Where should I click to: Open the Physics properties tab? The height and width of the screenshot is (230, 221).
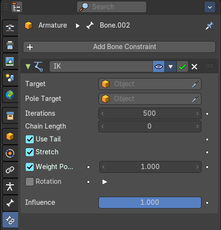(10, 153)
